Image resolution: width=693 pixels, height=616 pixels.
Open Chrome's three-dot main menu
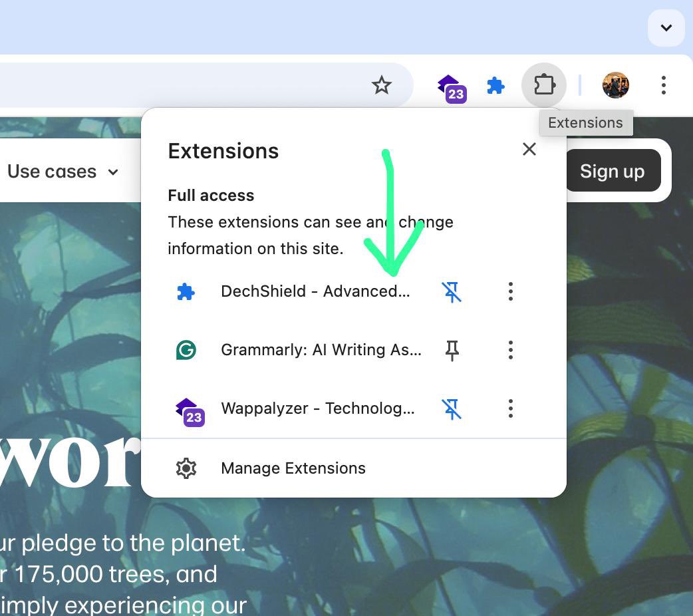pyautogui.click(x=663, y=85)
